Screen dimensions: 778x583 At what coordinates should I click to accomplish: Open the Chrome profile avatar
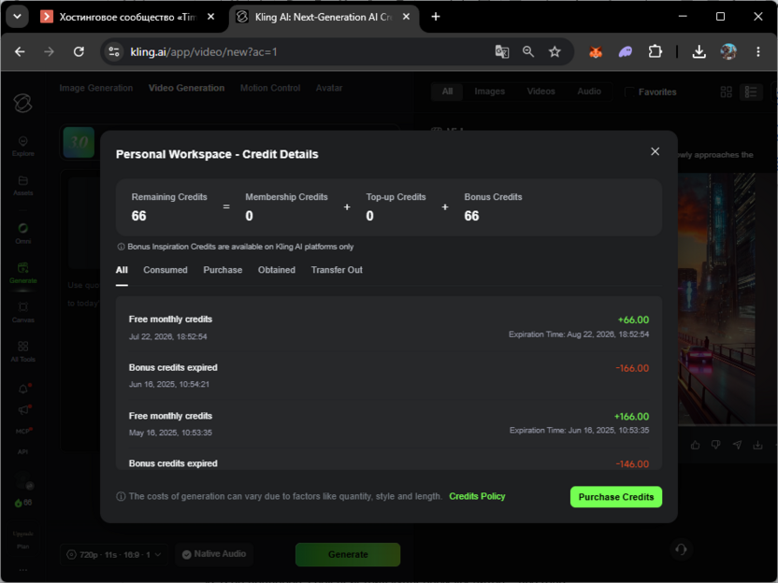(728, 51)
